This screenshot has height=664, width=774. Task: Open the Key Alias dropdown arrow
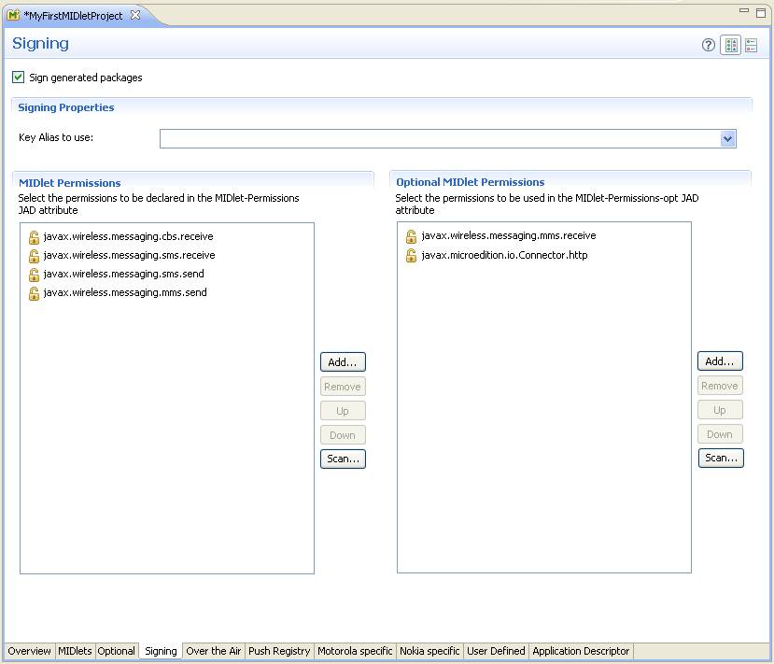pyautogui.click(x=727, y=139)
